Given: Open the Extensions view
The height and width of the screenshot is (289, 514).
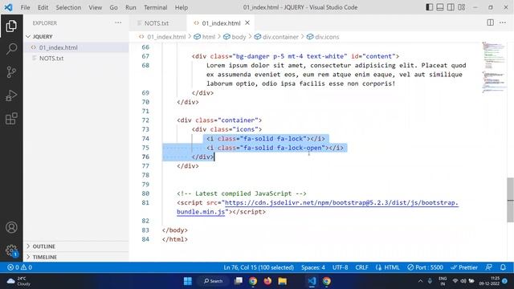Looking at the screenshot, I should (11, 119).
